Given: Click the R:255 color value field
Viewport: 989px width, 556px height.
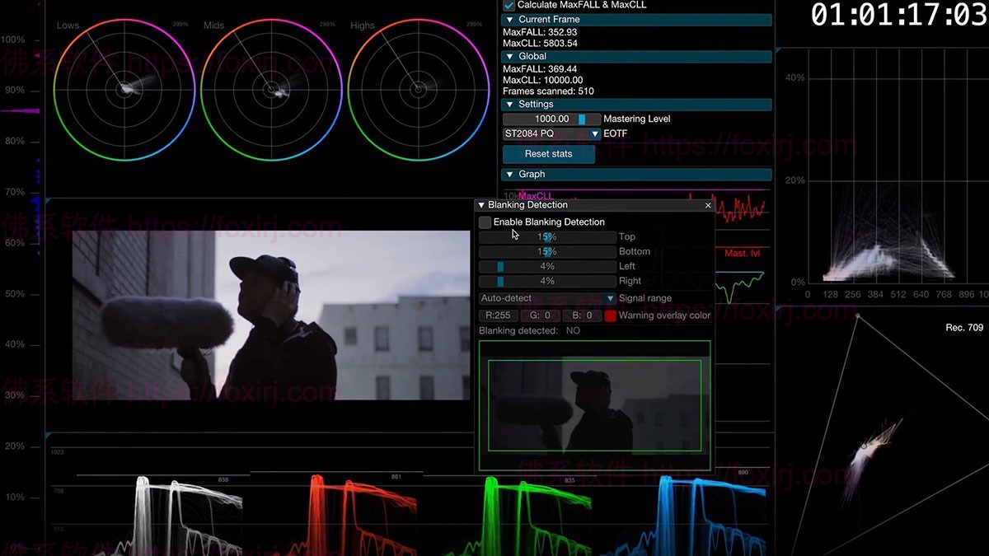Looking at the screenshot, I should tap(497, 315).
